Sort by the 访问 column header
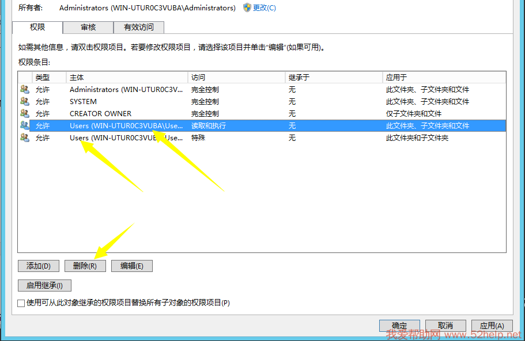Viewport: 525px width, 341px height. tap(236, 77)
